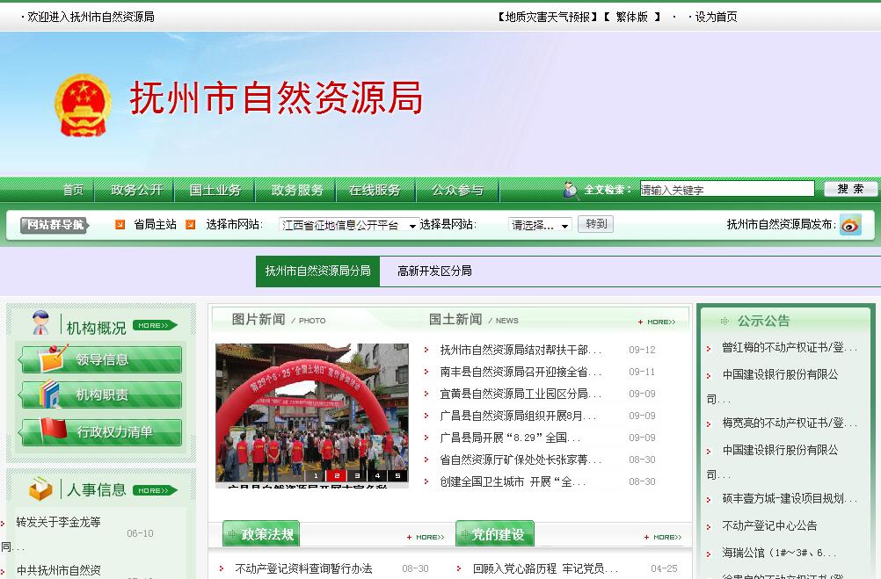Open the county website 请选择 dropdown
Viewport: 881px width, 579px height.
point(540,225)
